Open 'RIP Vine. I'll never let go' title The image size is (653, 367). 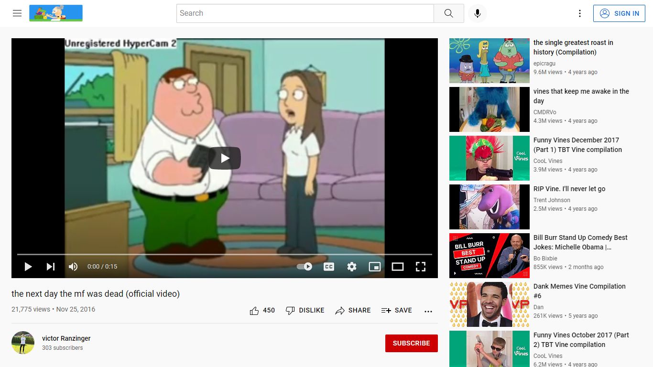coord(569,189)
